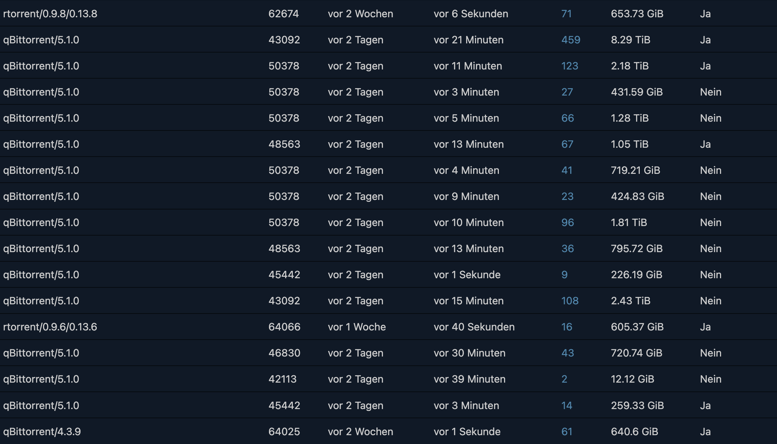Open the blue 61 count link
The width and height of the screenshot is (777, 444).
tap(567, 432)
